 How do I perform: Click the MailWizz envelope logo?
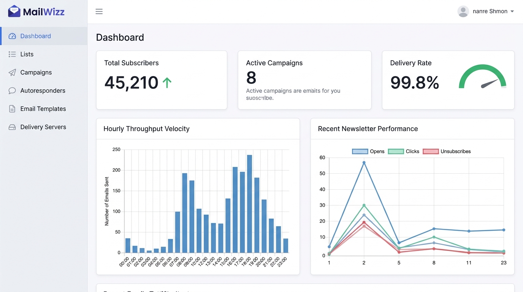pos(14,11)
